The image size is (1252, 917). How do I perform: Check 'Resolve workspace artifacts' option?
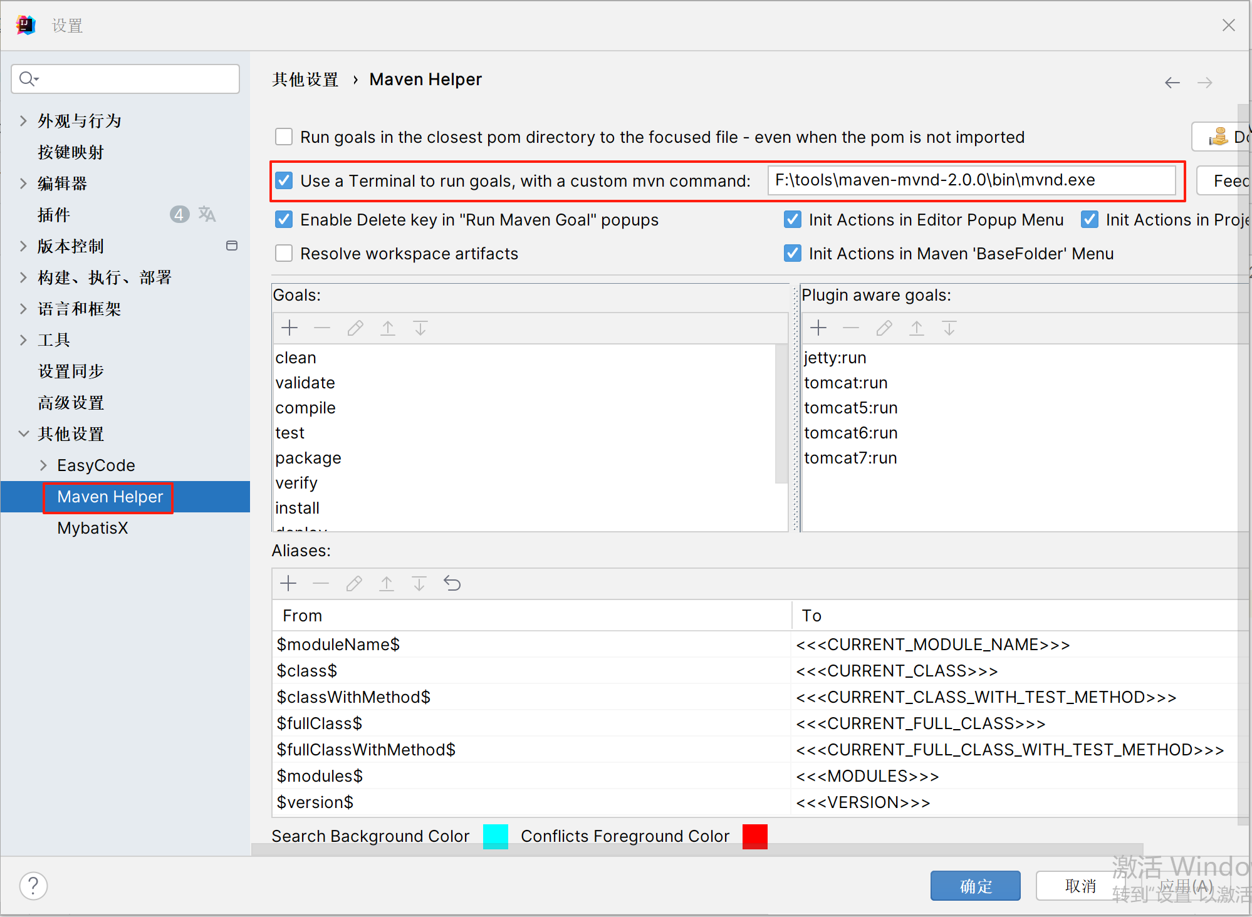tap(284, 253)
